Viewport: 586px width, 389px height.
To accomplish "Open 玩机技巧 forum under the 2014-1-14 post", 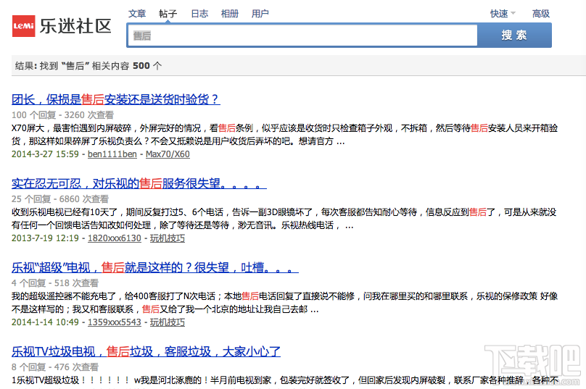I will pos(168,322).
